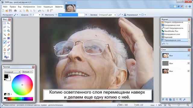This screenshot has width=193, height=108.
Task: Select Слой: Непрозрачность history entry
Action: 174,28
